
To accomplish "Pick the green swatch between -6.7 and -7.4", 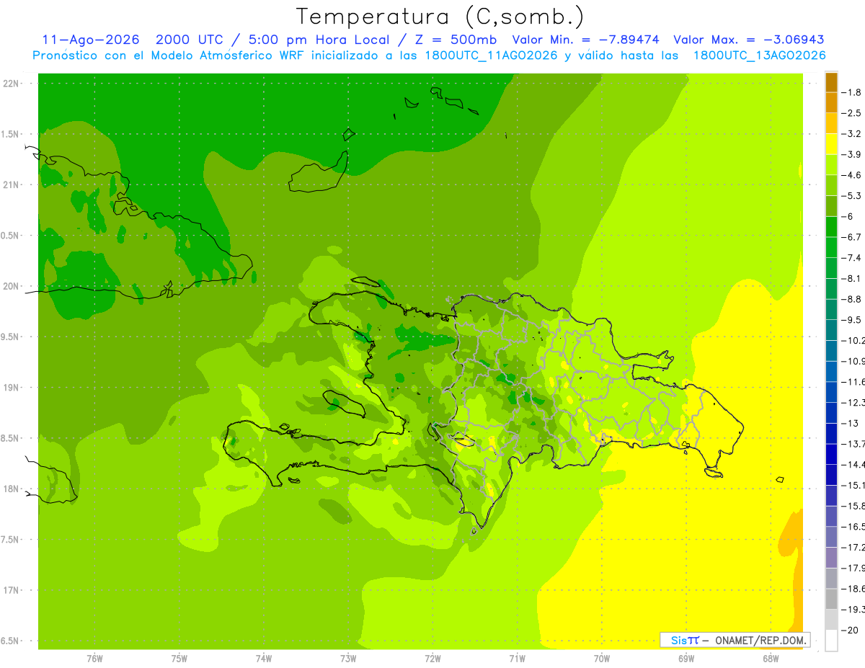I will coord(831,247).
